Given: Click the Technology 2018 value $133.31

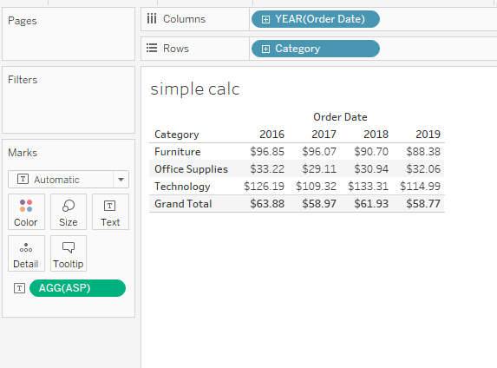Looking at the screenshot, I should pyautogui.click(x=368, y=187).
